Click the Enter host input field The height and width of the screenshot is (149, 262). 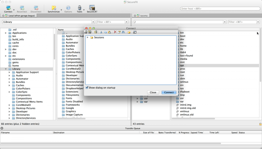[x=219, y=9]
